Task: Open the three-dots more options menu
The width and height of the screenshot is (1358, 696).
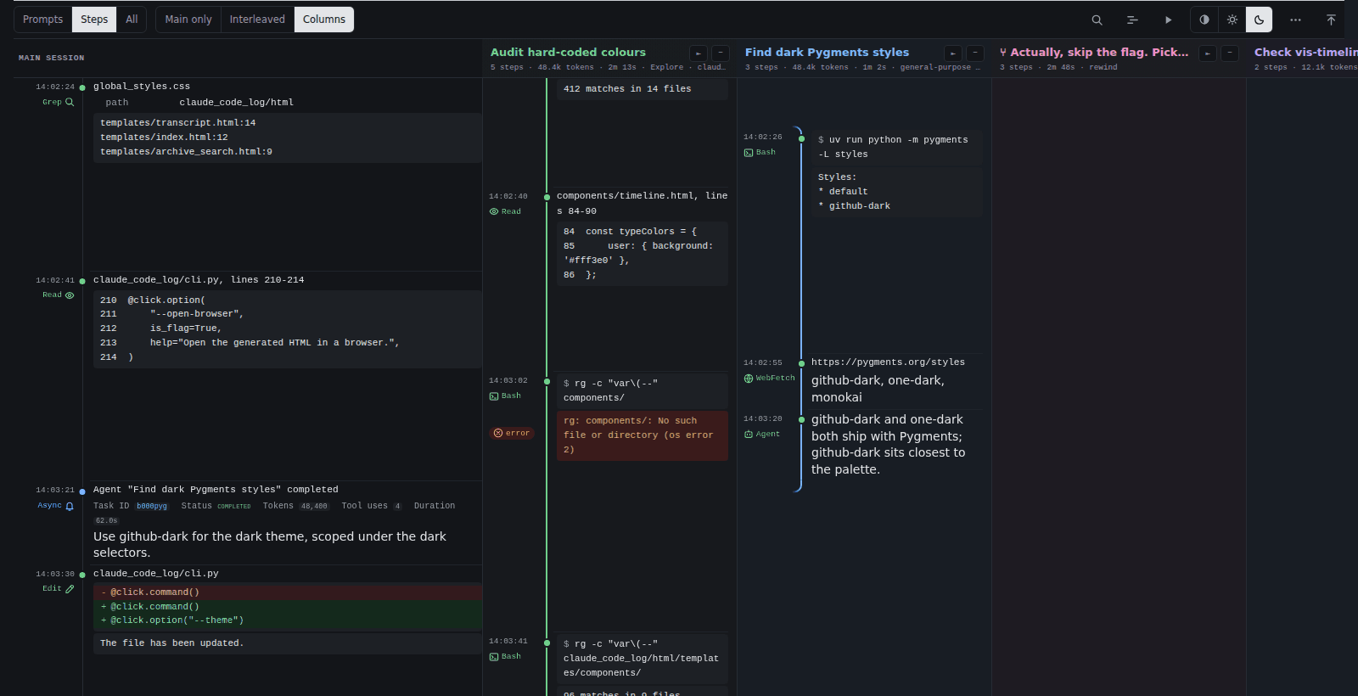Action: click(x=1295, y=20)
